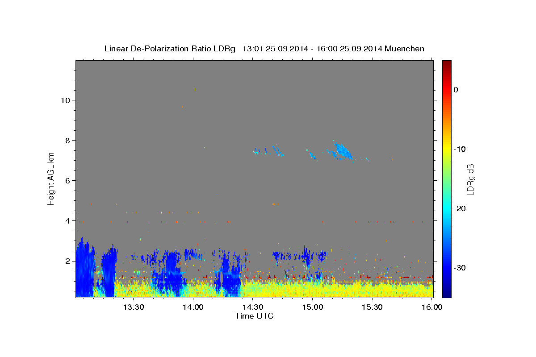Click the '0' colorbar tick label
The image size is (536, 357).
[x=456, y=90]
